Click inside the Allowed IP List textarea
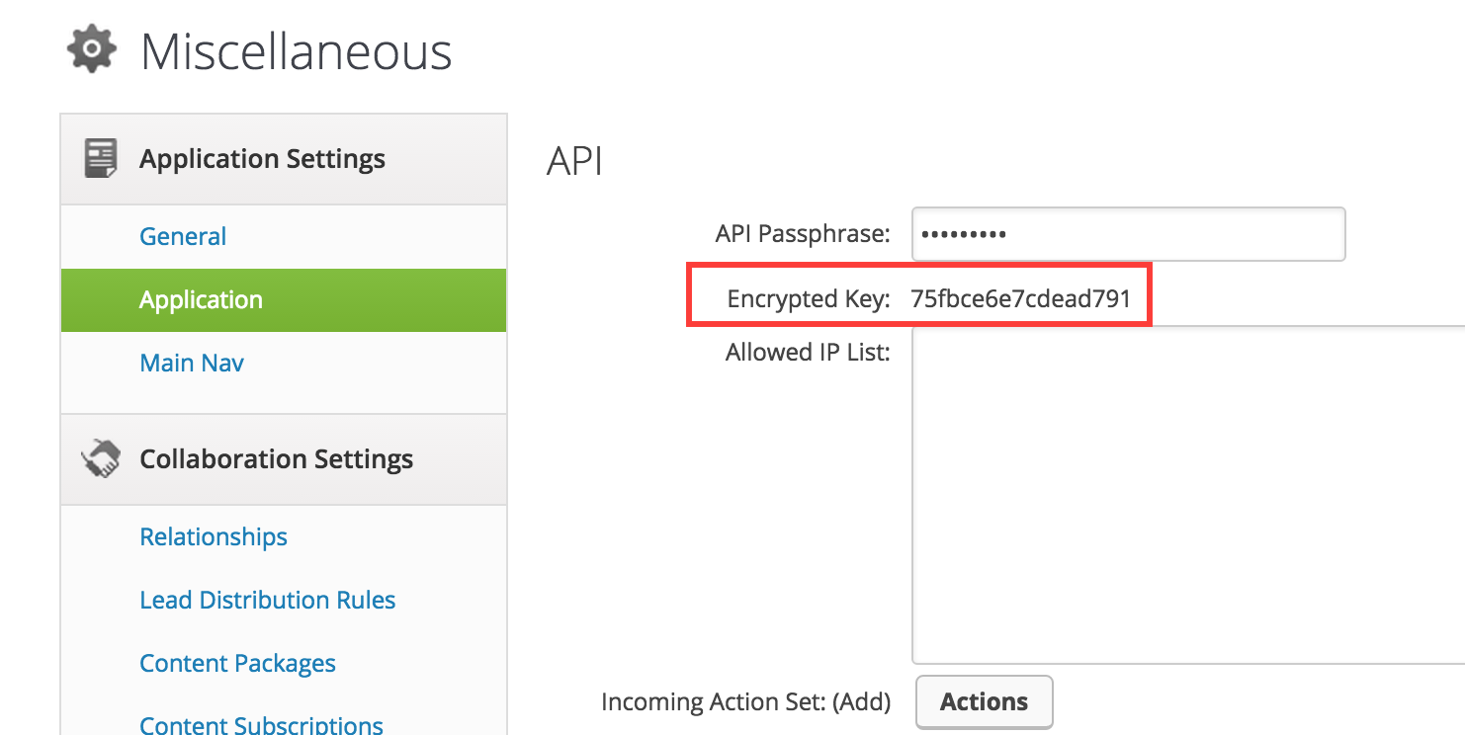 point(1188,495)
